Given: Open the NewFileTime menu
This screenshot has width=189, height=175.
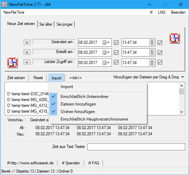Looking at the screenshot, I should pyautogui.click(x=14, y=12).
